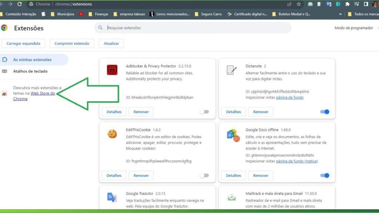
Task: Open the empresa taboao bookmark folder
Action: coord(129,14)
